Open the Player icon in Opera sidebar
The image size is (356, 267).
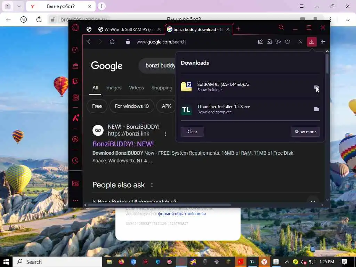(75, 139)
